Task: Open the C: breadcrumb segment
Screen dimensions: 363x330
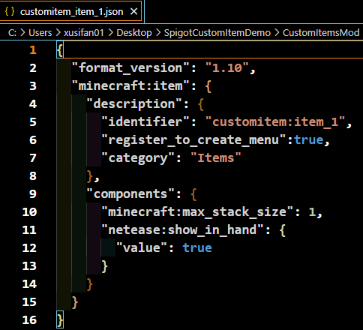Action: pyautogui.click(x=12, y=33)
